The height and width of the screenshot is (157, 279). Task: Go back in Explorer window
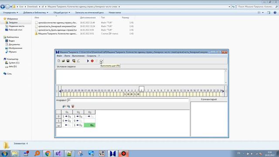[x=3, y=7]
